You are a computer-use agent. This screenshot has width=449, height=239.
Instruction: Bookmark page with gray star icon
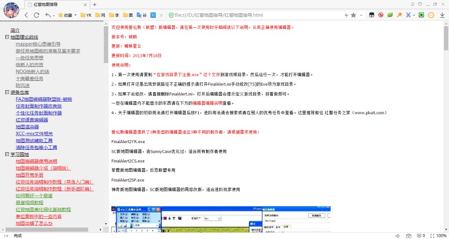coord(354,15)
